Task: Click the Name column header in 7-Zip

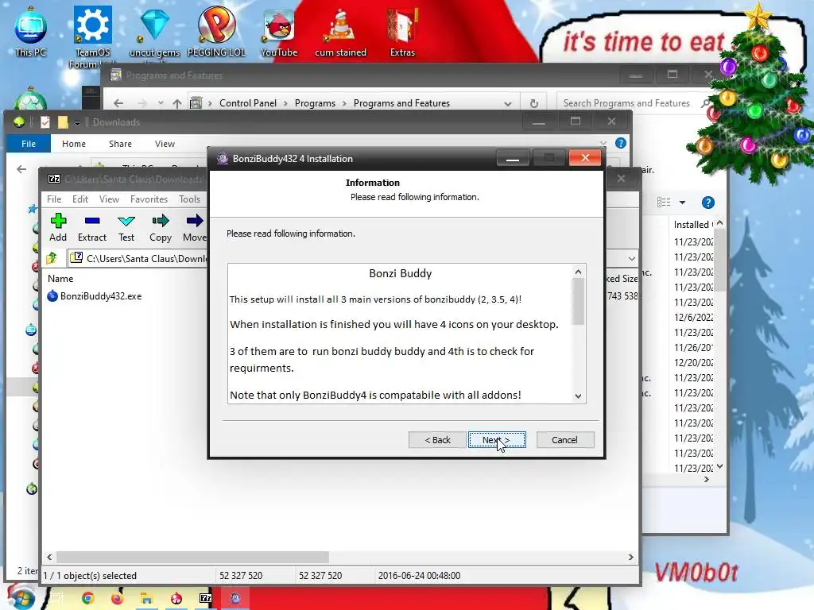Action: click(60, 279)
